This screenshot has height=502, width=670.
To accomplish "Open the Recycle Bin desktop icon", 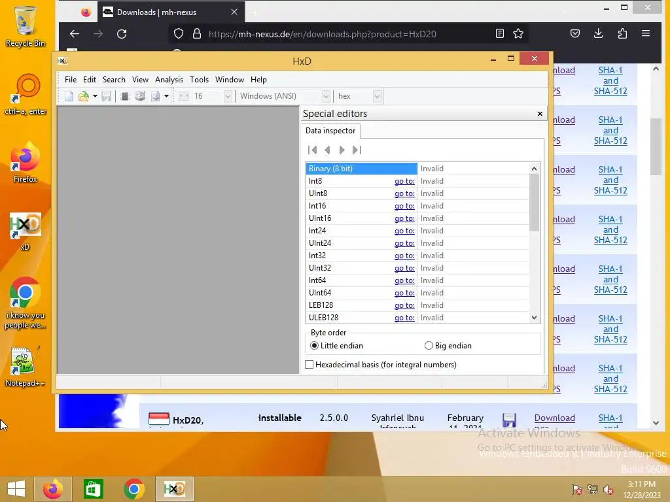I will click(26, 26).
